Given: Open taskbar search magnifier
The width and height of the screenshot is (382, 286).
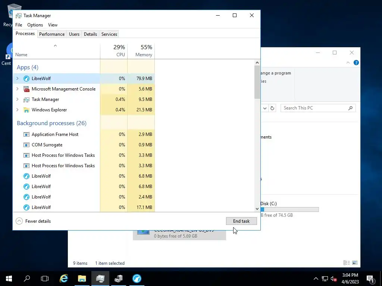Looking at the screenshot, I should coord(27,279).
